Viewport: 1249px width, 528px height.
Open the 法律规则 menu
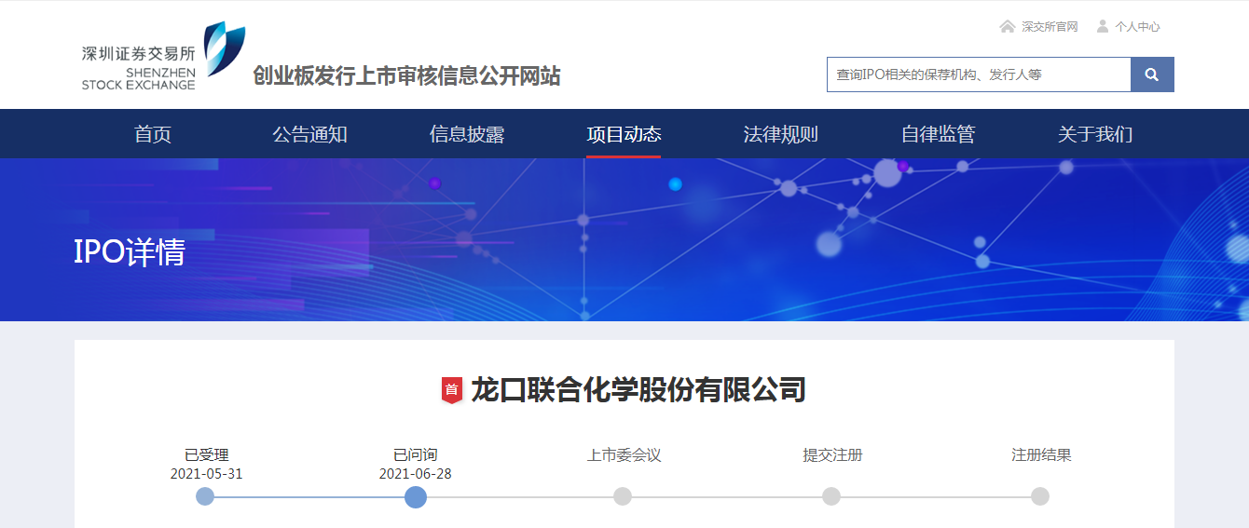click(781, 134)
